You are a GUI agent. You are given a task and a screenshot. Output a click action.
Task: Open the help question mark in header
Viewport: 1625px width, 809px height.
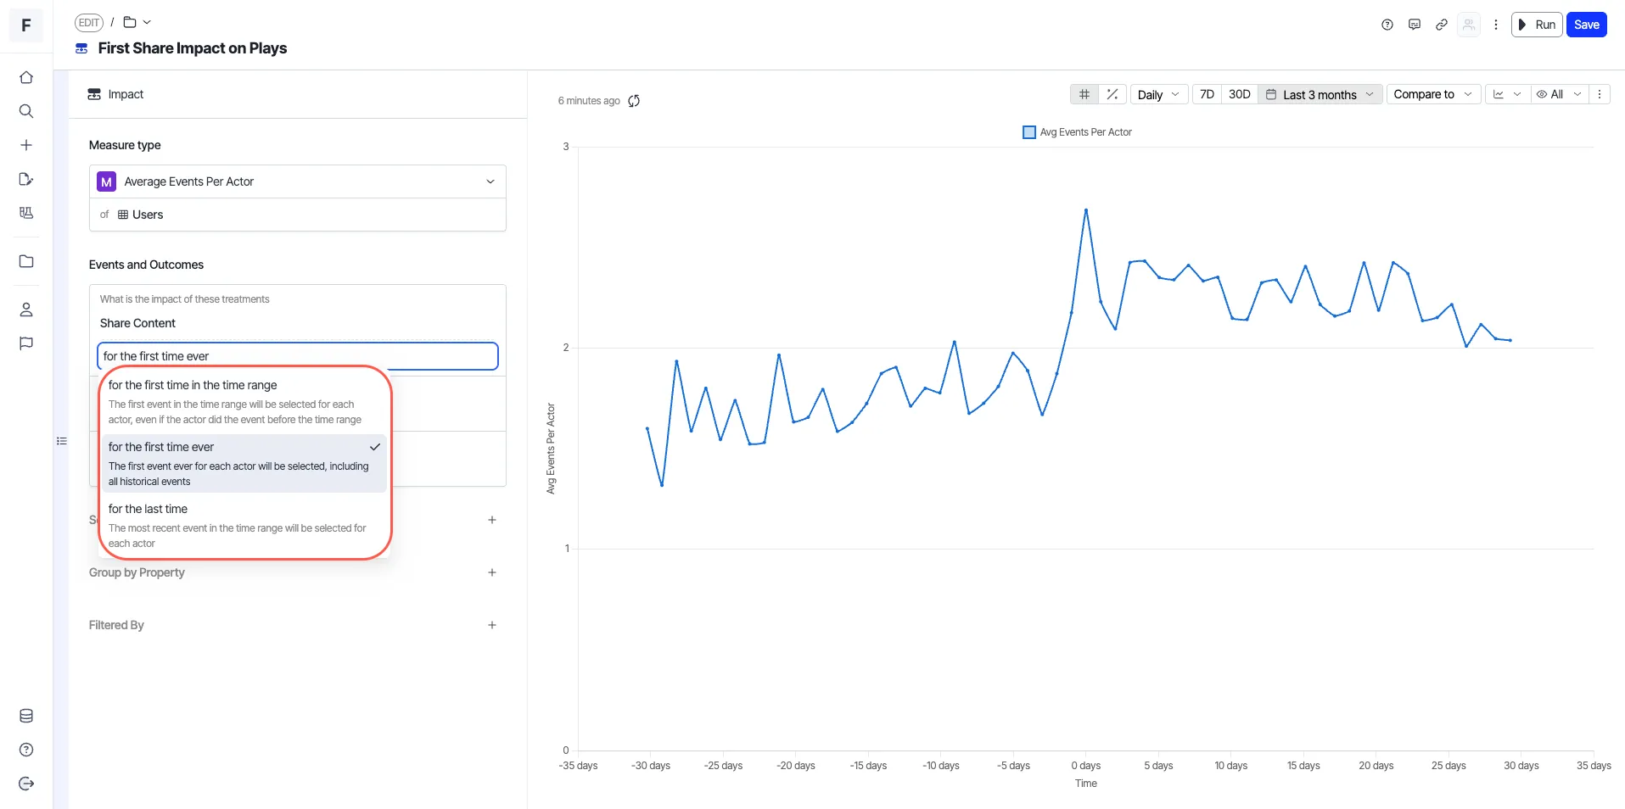pos(1387,25)
